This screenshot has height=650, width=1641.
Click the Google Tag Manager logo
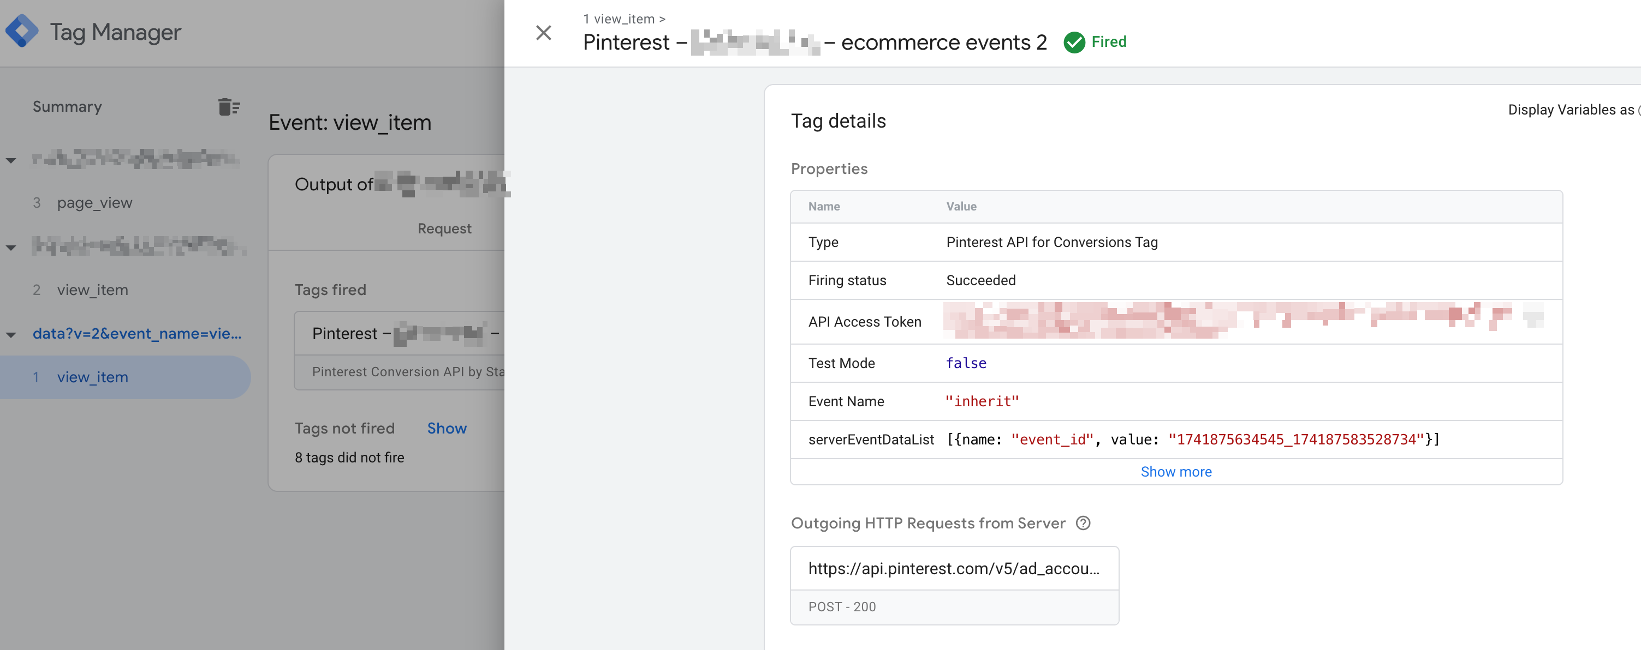22,31
